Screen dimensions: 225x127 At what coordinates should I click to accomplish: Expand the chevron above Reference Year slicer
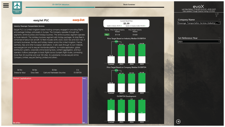[x=219, y=38]
